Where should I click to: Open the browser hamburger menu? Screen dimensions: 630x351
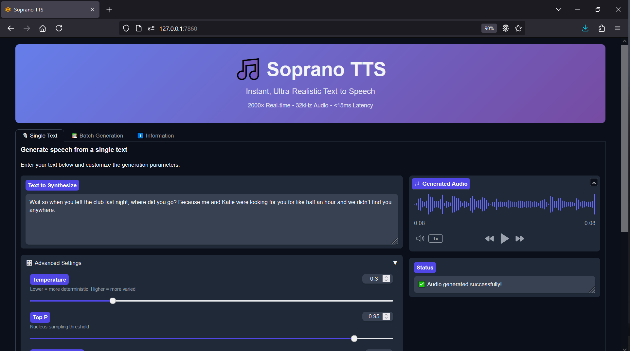click(617, 28)
